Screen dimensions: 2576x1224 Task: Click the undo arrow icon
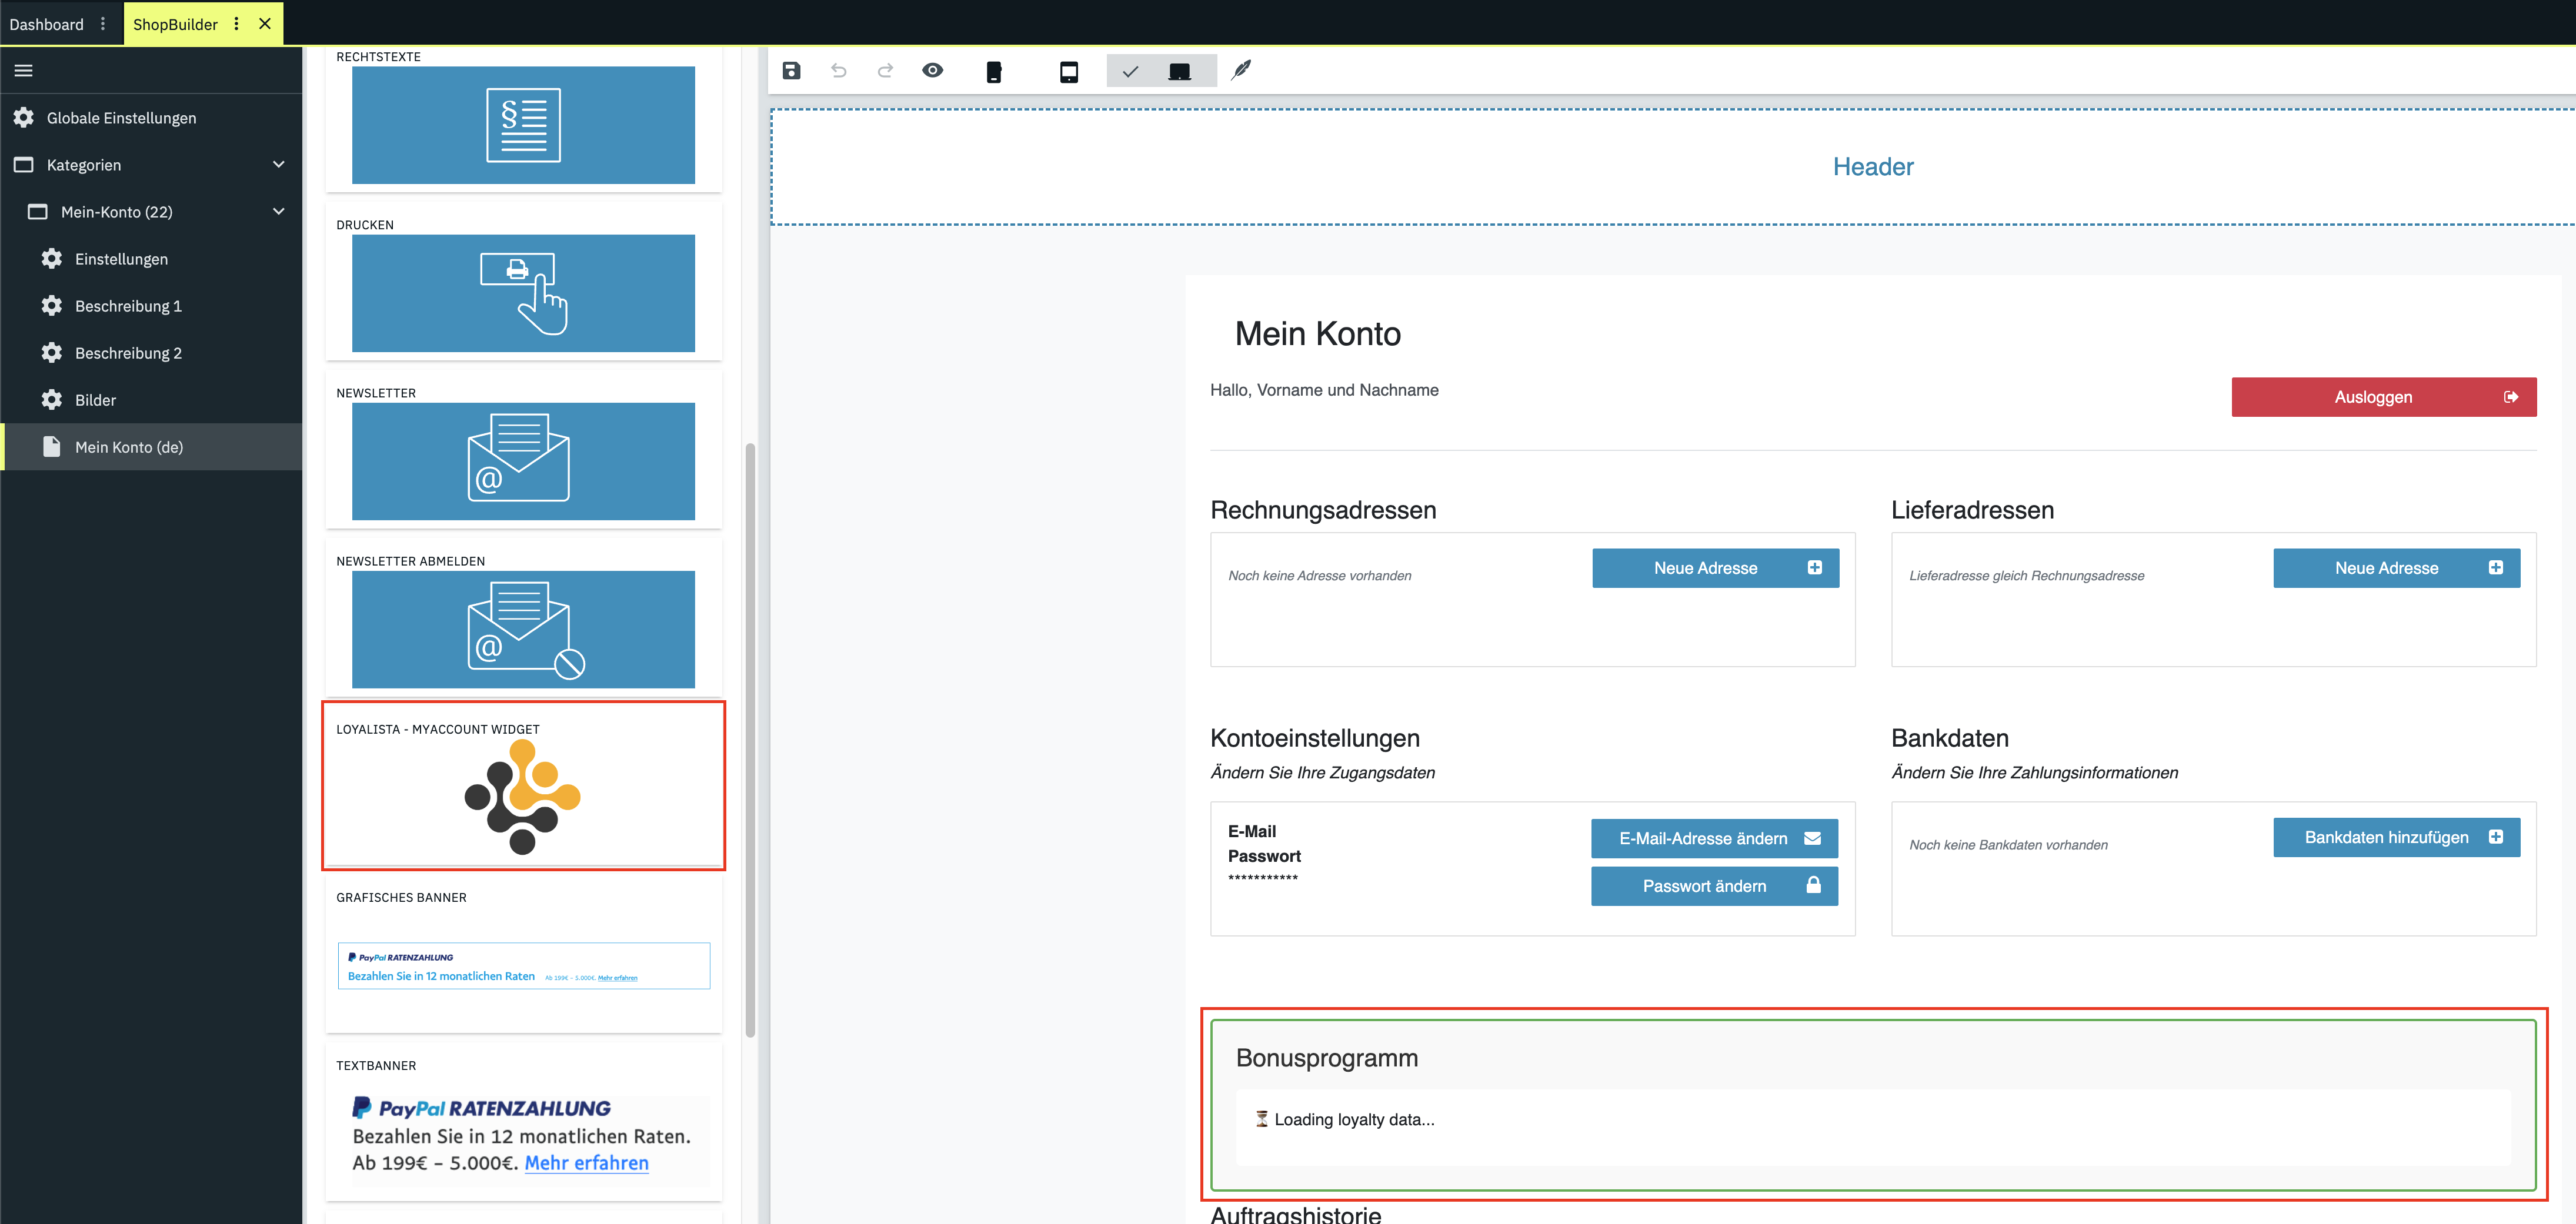(x=838, y=70)
